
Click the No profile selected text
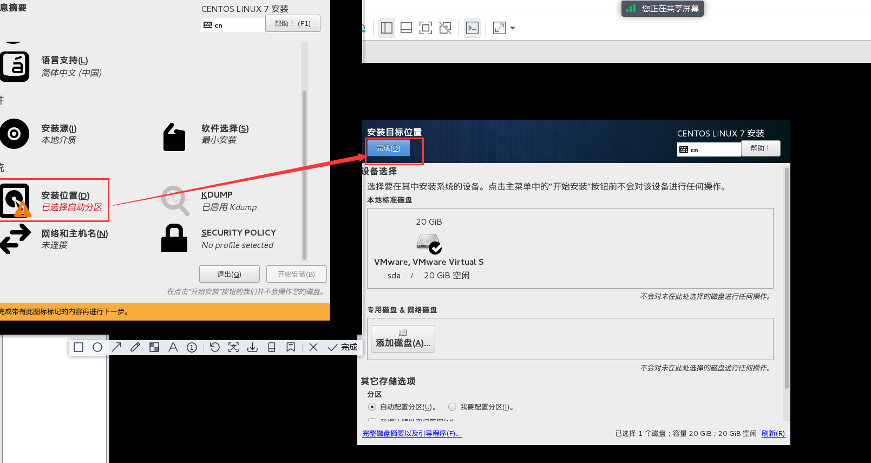238,245
